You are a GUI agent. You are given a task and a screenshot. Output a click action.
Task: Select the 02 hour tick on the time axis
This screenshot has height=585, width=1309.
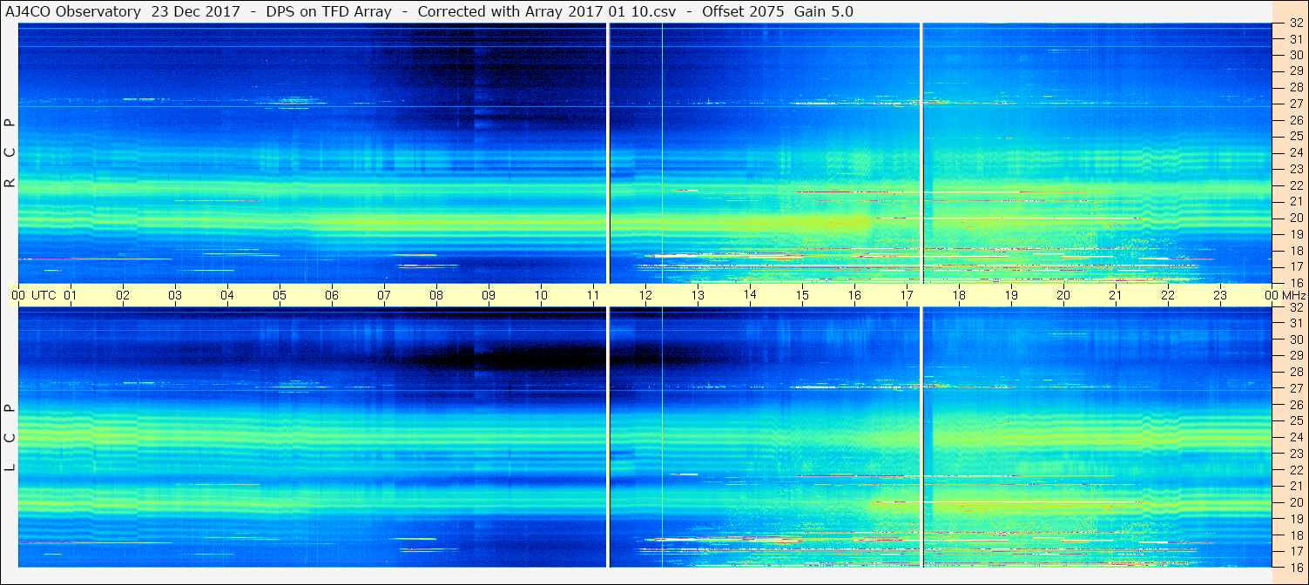[123, 295]
